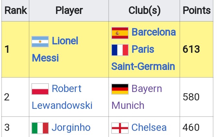Click the France flag beside Paris Saint-Germain

click(120, 50)
